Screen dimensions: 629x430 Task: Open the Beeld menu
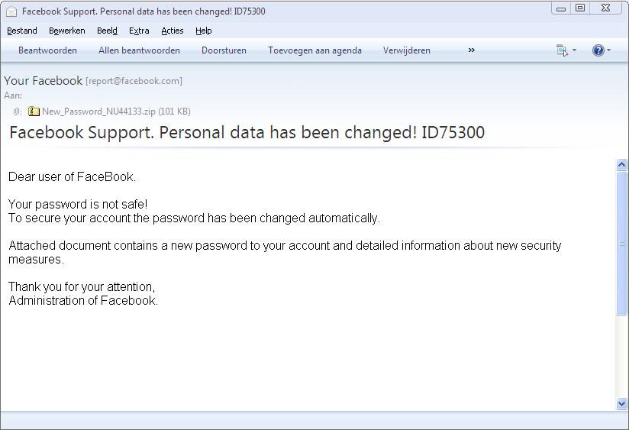point(107,31)
